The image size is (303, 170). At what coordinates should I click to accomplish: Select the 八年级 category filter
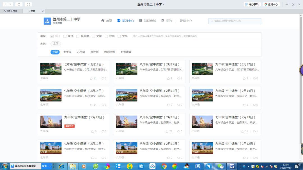click(x=81, y=52)
